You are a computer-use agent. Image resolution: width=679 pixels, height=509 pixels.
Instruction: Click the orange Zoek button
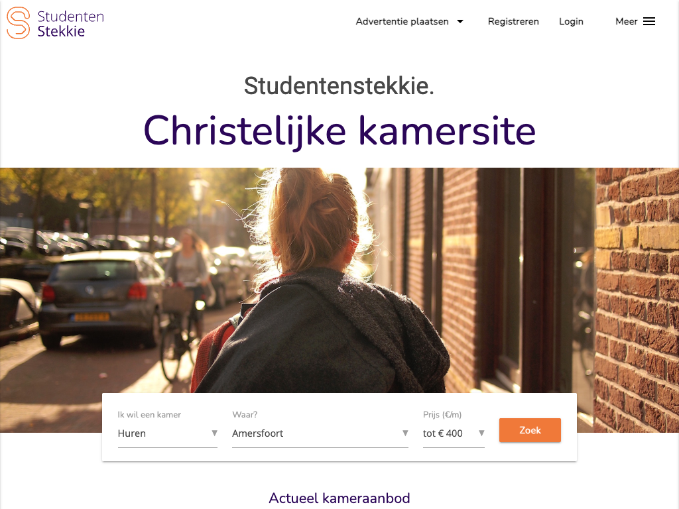(530, 430)
